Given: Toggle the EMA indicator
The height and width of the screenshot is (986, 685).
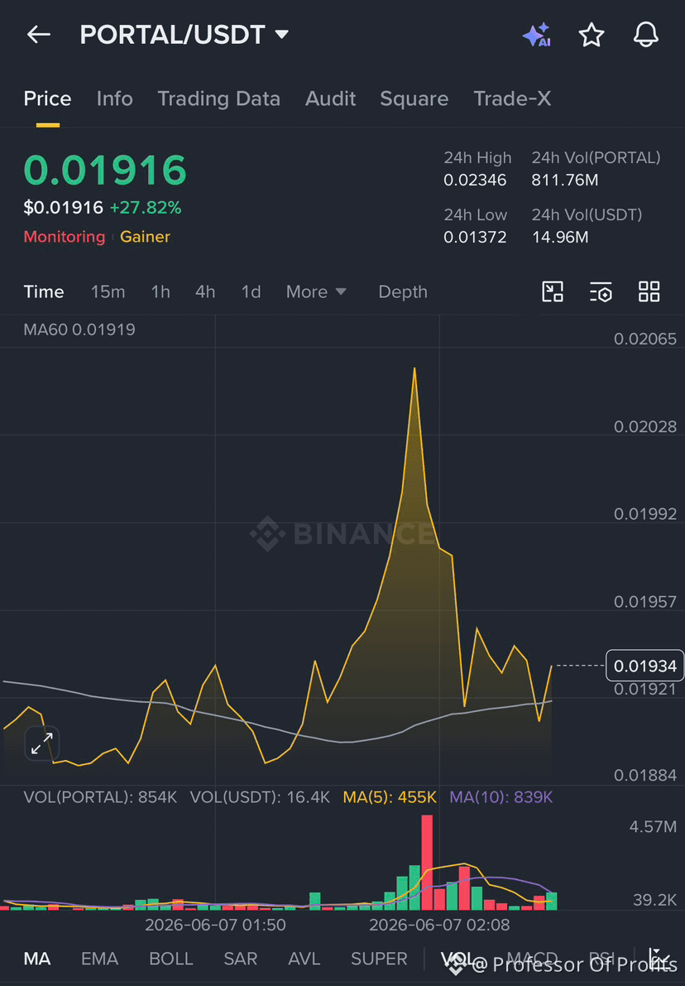Looking at the screenshot, I should click(99, 959).
